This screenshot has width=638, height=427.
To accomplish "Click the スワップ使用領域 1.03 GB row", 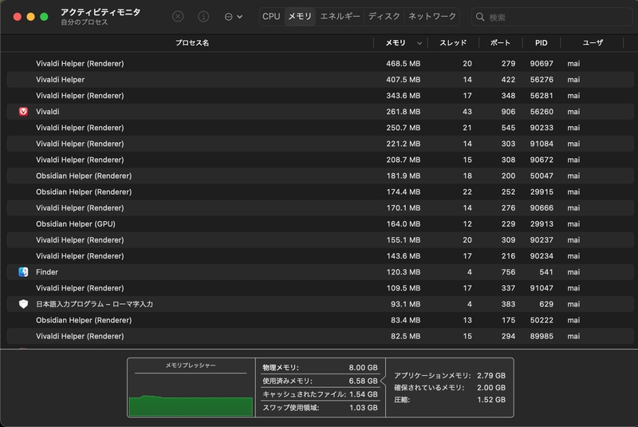I will pos(320,408).
